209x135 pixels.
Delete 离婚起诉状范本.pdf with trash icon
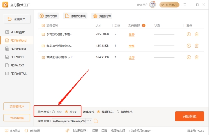pyautogui.click(x=197, y=57)
